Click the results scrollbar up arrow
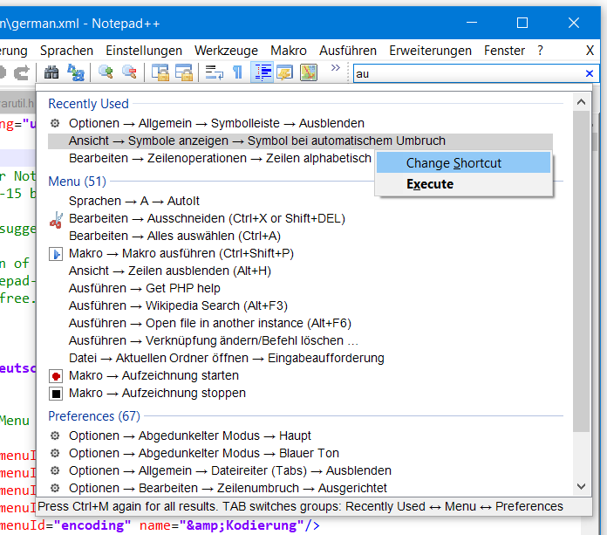607x535 pixels. [581, 102]
